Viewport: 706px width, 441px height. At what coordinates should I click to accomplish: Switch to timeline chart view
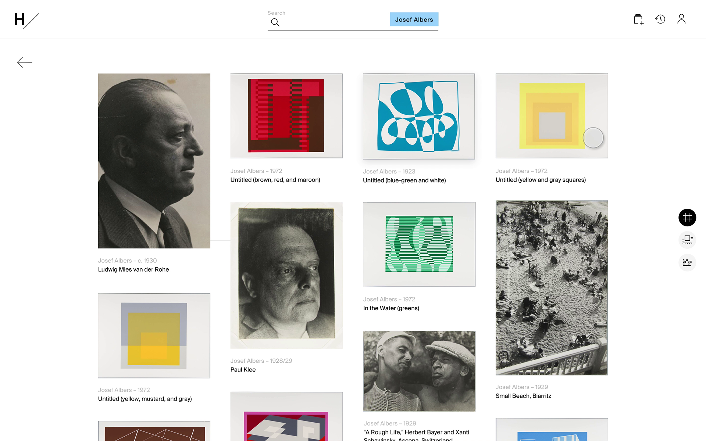pos(687,262)
